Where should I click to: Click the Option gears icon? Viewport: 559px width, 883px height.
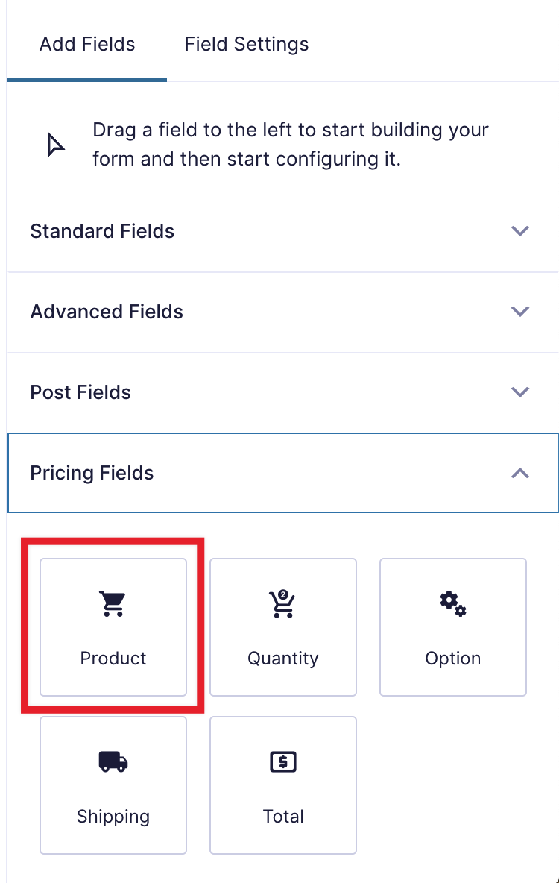(452, 603)
